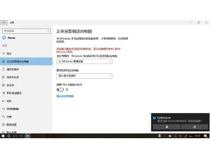Click the Continuum app icon in the notification

154,118
